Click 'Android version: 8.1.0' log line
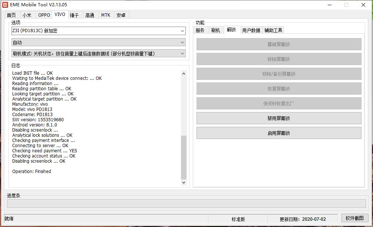The height and width of the screenshot is (227, 373). (x=34, y=125)
